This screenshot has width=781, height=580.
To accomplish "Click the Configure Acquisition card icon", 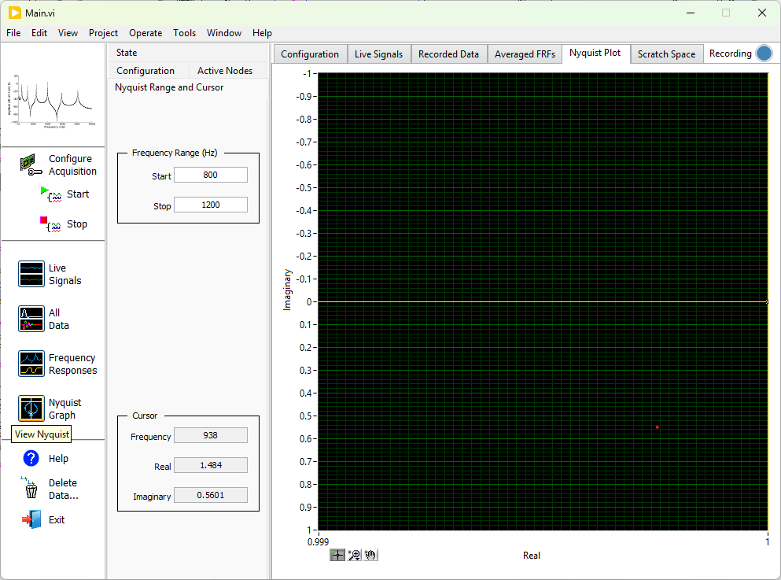I will click(x=31, y=165).
